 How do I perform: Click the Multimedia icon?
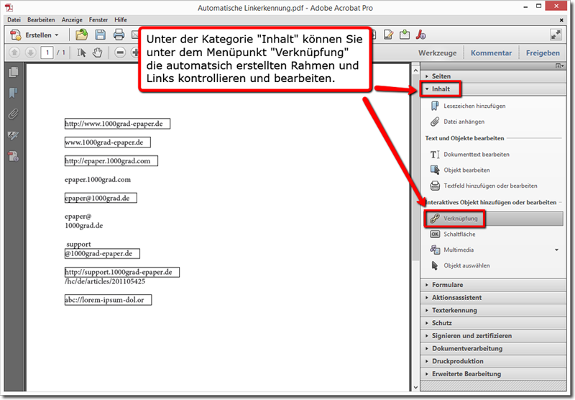(x=435, y=250)
